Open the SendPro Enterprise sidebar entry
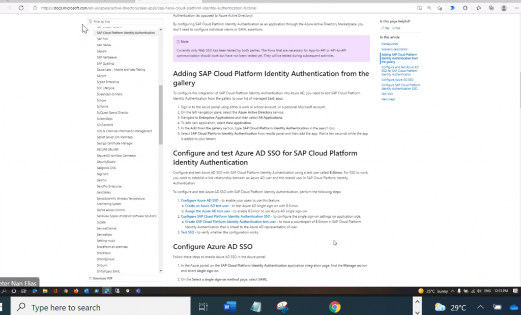The width and height of the screenshot is (521, 315). tap(109, 186)
